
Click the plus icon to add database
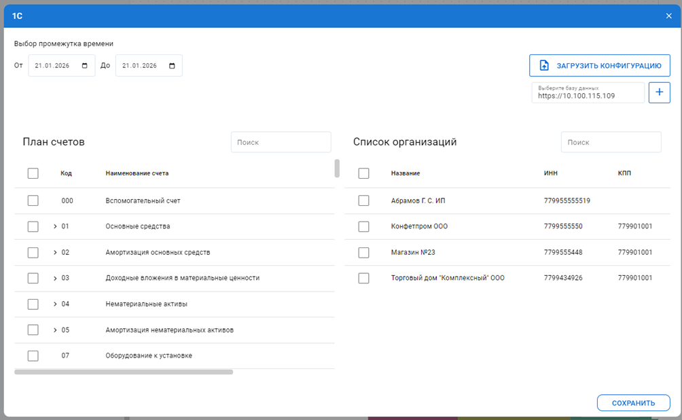pos(659,92)
